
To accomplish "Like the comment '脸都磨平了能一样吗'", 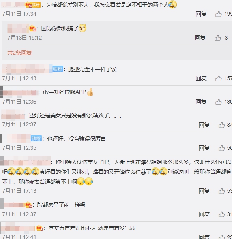I will [221, 215].
